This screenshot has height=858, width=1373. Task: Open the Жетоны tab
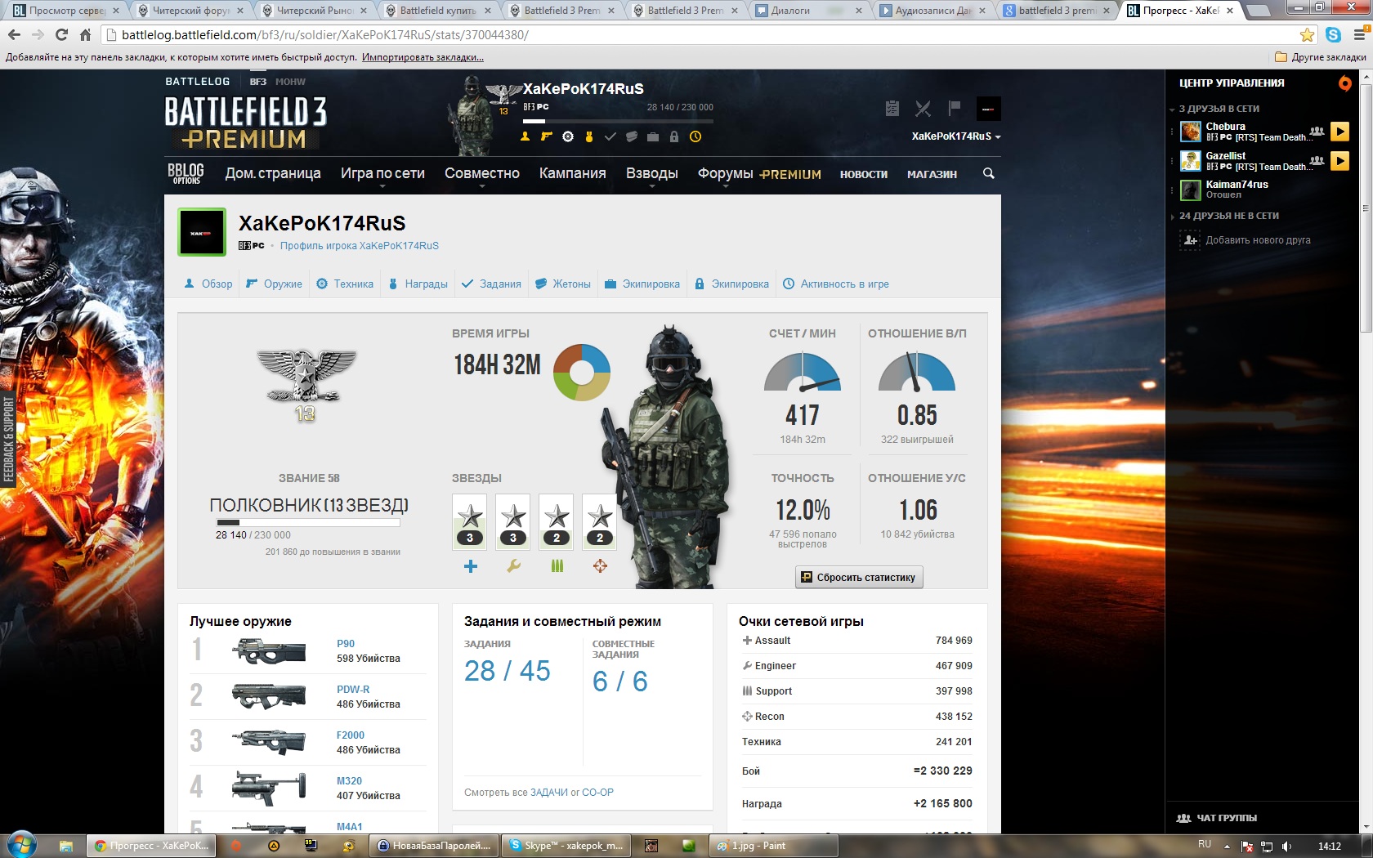[x=563, y=284]
